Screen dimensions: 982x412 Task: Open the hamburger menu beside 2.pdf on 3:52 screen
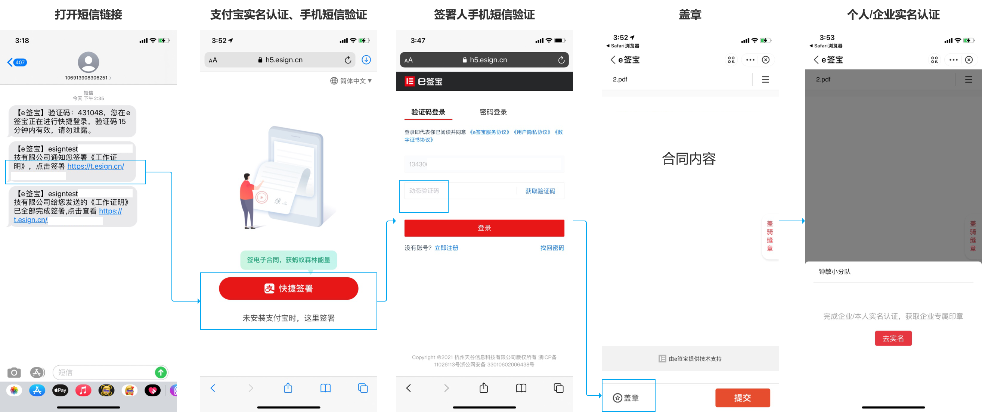(765, 79)
